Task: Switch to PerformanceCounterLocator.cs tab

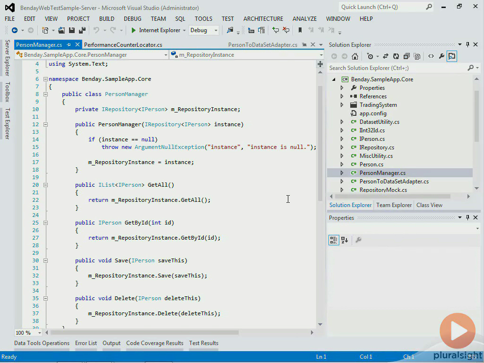Action: pyautogui.click(x=123, y=45)
